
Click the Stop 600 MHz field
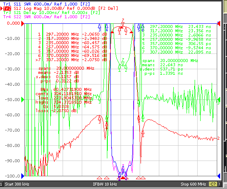[193, 184]
